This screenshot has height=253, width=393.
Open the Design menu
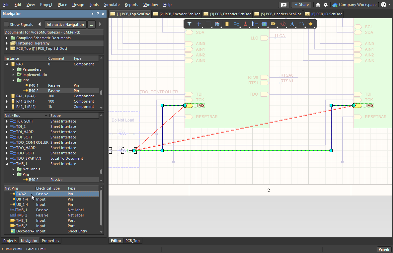[78, 5]
